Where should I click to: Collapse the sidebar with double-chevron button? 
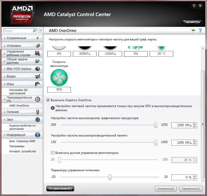[41, 31]
